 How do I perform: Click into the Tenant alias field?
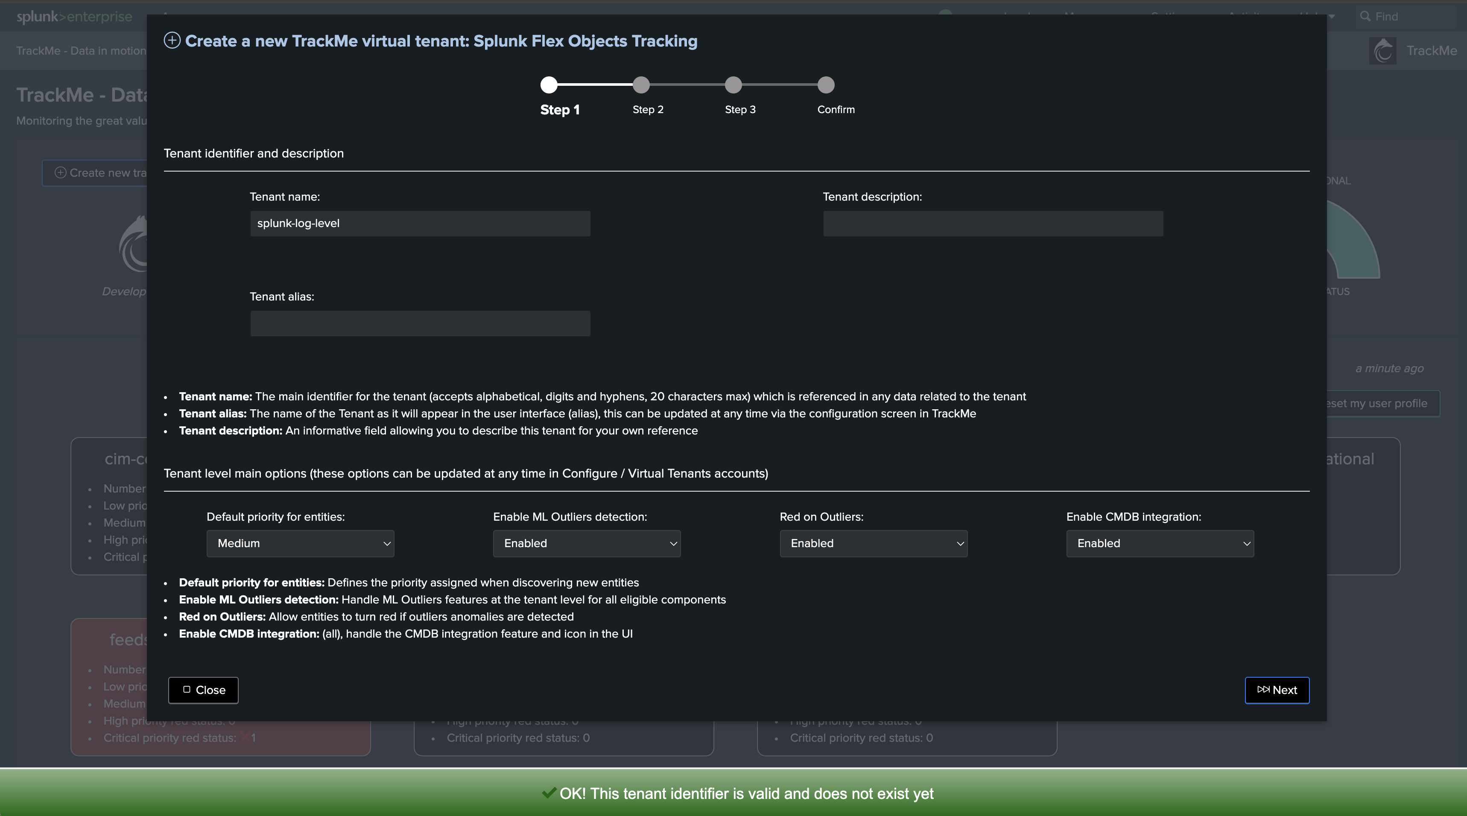pos(420,323)
